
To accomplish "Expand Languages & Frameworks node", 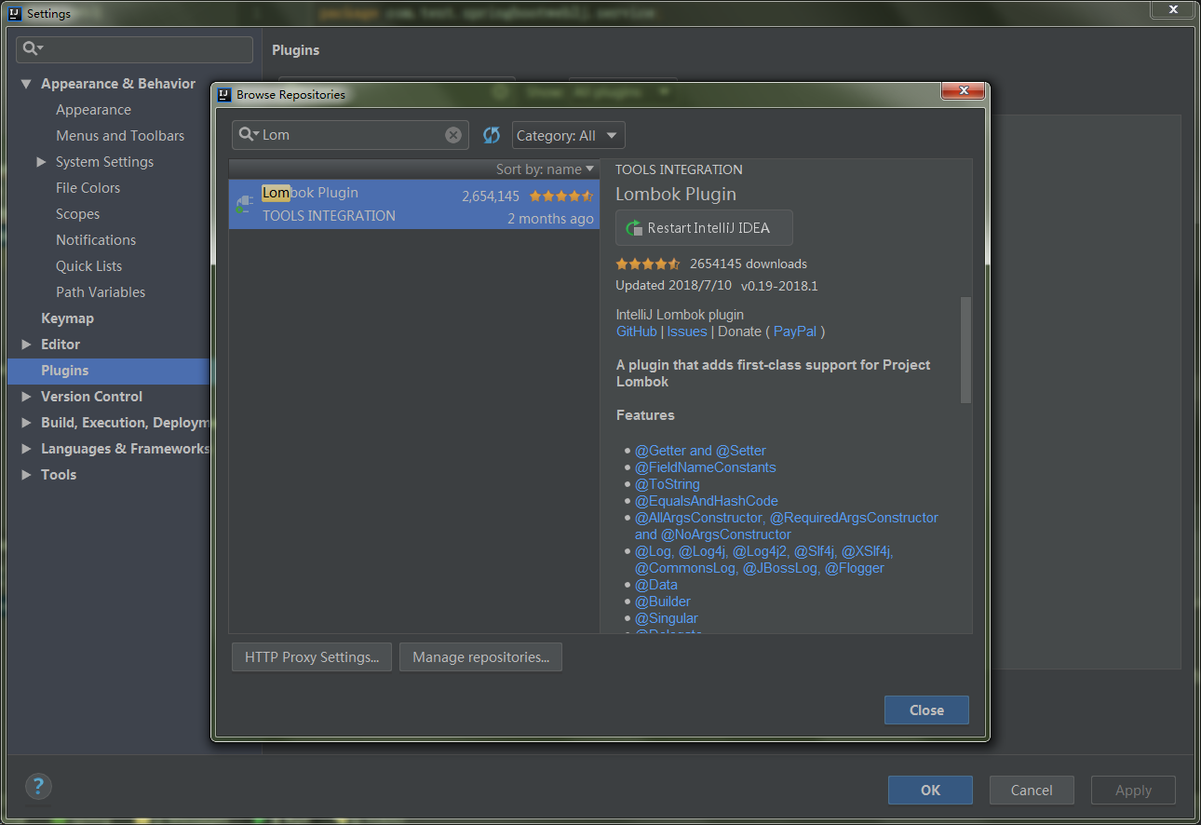I will pyautogui.click(x=26, y=449).
